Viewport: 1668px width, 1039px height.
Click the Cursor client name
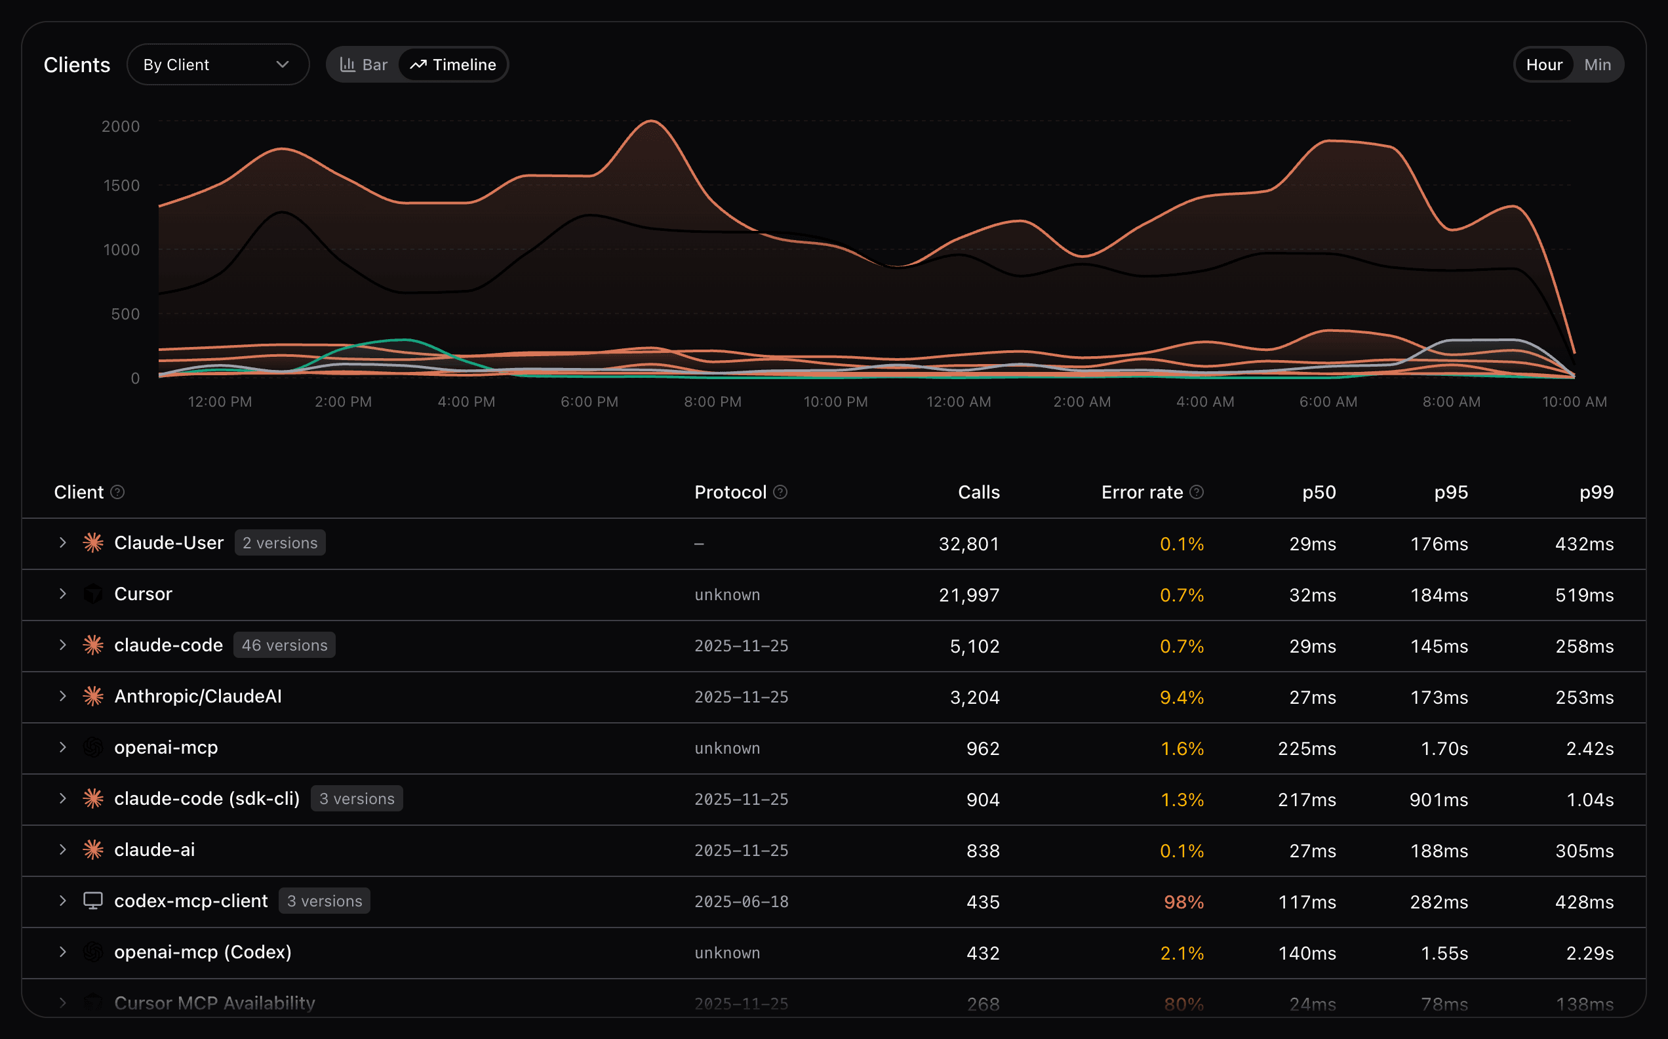click(143, 594)
